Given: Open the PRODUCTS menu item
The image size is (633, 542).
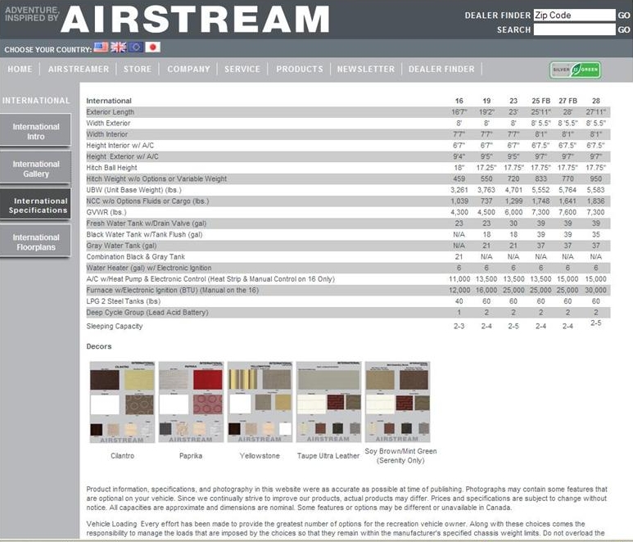Looking at the screenshot, I should 300,69.
